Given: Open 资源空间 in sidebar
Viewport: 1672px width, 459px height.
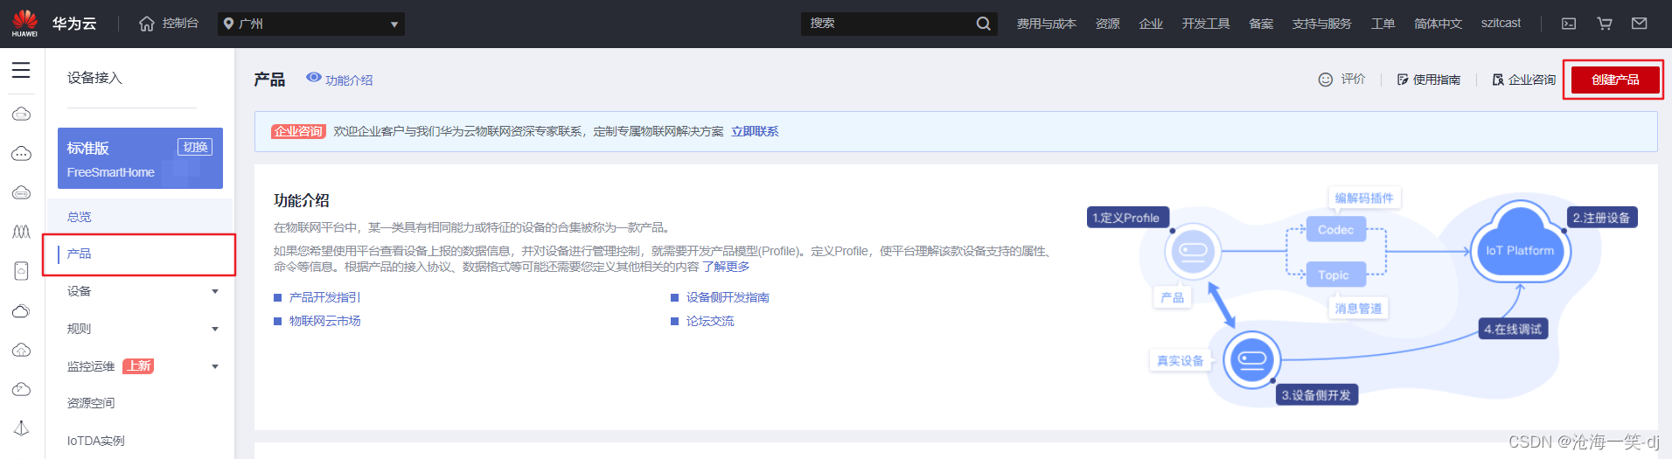Looking at the screenshot, I should [91, 403].
